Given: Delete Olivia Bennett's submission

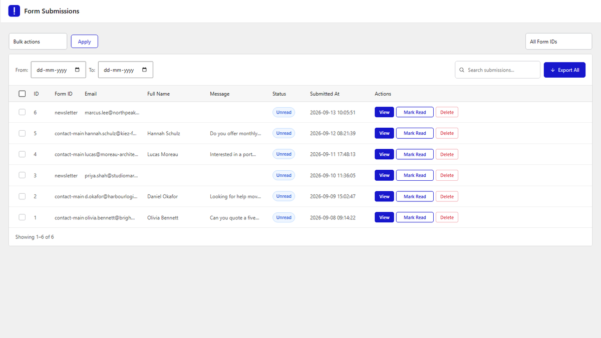Looking at the screenshot, I should pos(447,217).
